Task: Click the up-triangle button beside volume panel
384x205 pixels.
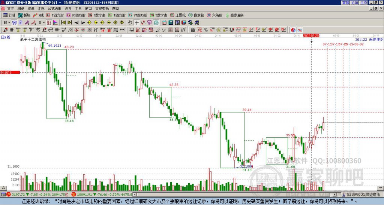Action: pos(3,188)
